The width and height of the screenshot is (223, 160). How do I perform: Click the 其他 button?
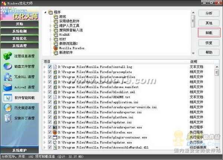point(209,23)
